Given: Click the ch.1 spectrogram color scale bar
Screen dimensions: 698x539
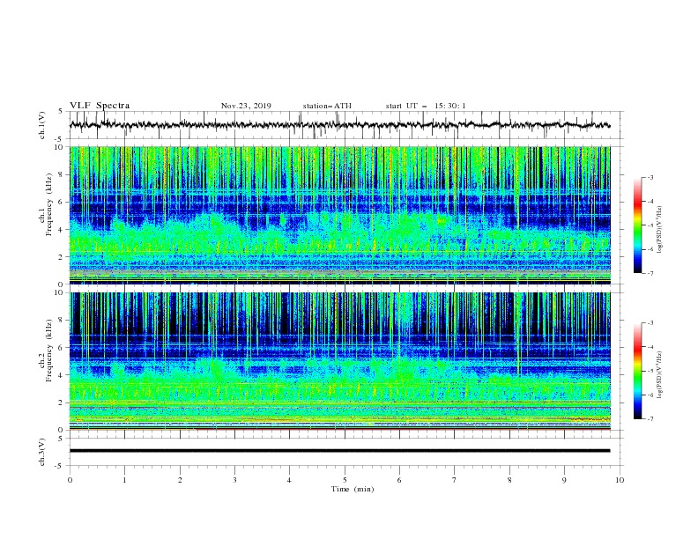Looking at the screenshot, I should 637,225.
